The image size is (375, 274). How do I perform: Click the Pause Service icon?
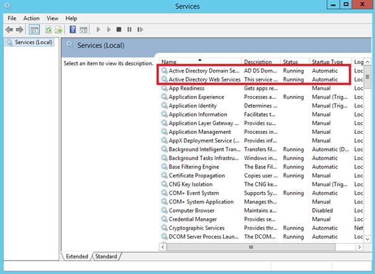(129, 30)
